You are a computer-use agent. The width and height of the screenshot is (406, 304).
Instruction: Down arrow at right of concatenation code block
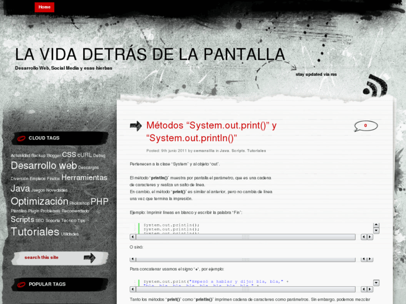coord(376,283)
